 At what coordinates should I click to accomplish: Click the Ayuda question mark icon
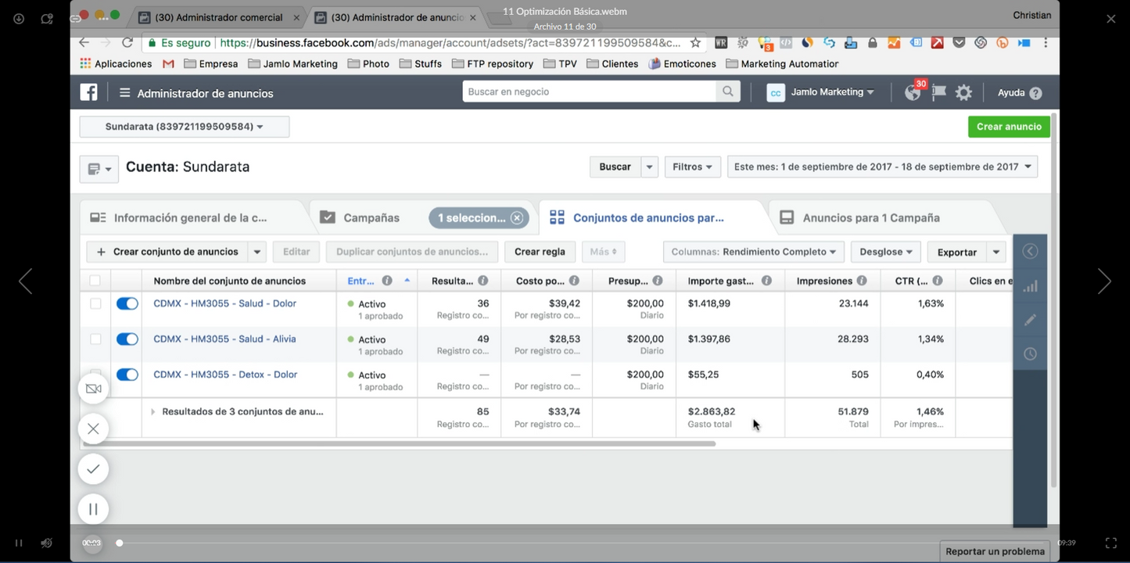pos(1036,93)
